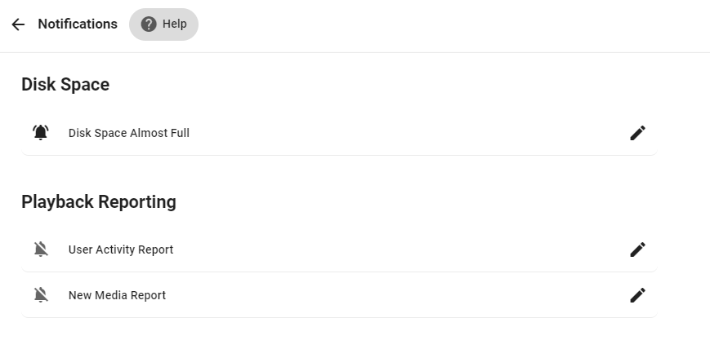Edit New Media Report with pencil icon
The image size is (710, 349).
pyautogui.click(x=637, y=295)
